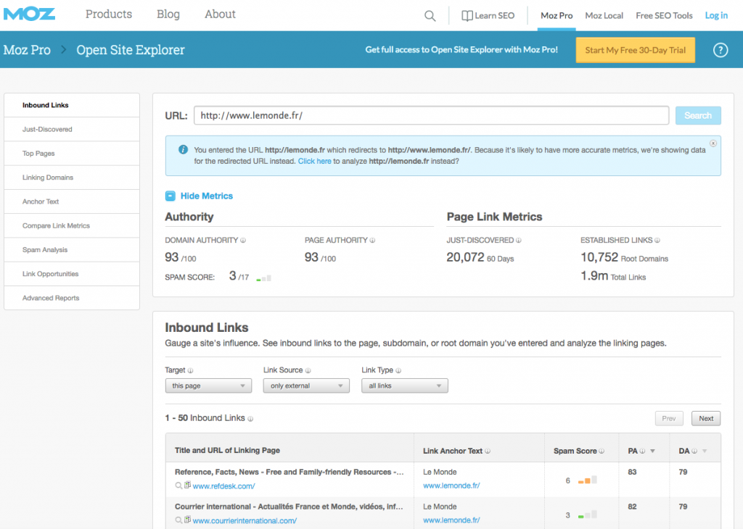Image resolution: width=743 pixels, height=529 pixels.
Task: Click 'Reference, Facts, News' linking page title
Action: (x=289, y=472)
